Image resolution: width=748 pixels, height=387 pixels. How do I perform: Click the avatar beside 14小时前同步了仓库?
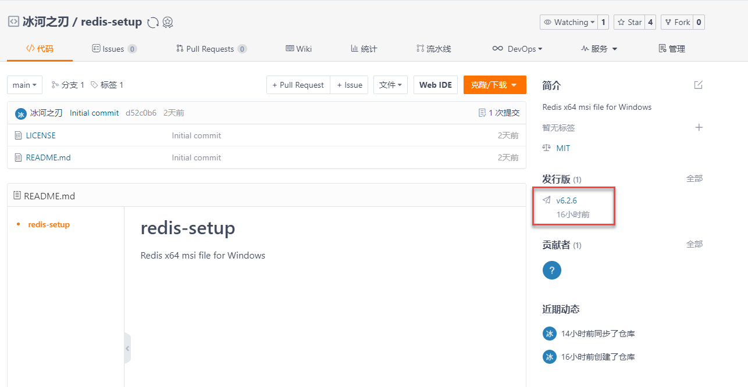pos(549,334)
